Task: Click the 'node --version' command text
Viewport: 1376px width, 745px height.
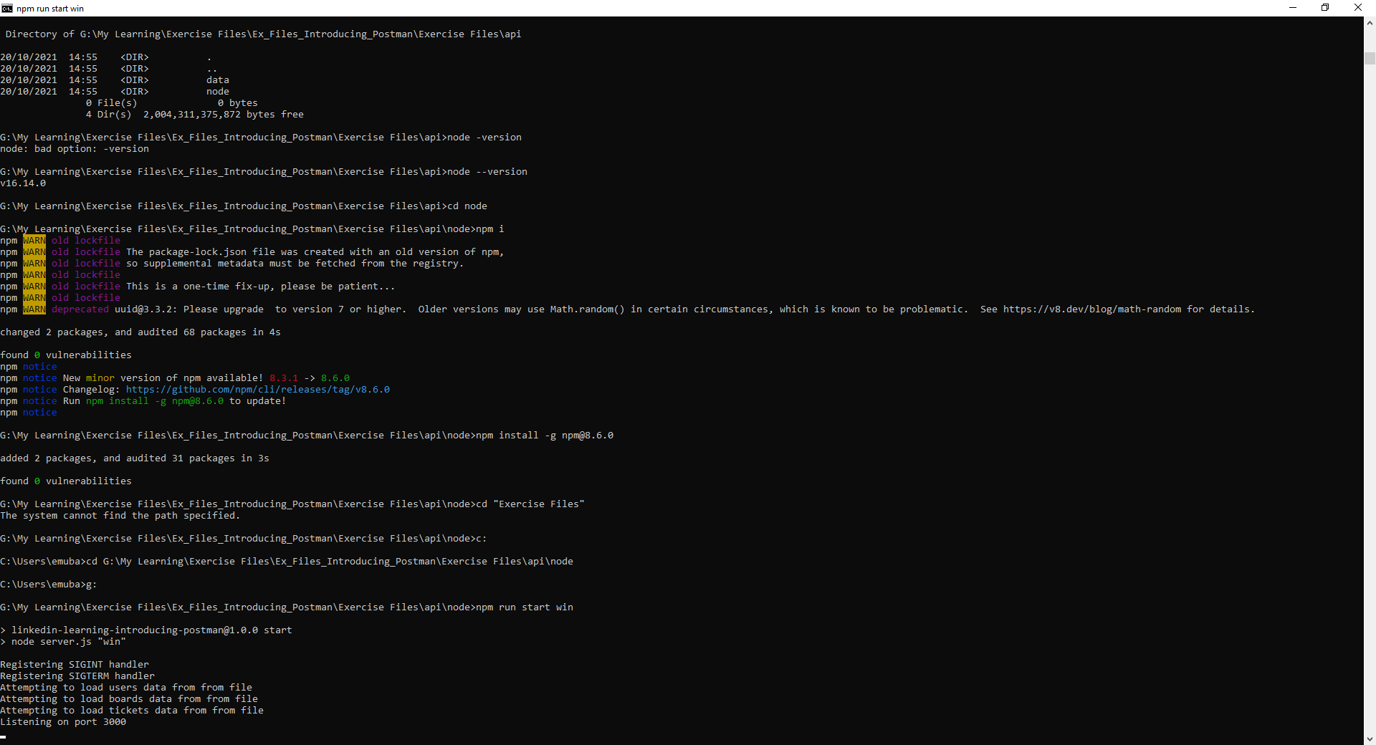Action: point(487,172)
